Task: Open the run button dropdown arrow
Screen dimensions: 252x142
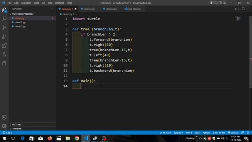Action: tap(239, 9)
